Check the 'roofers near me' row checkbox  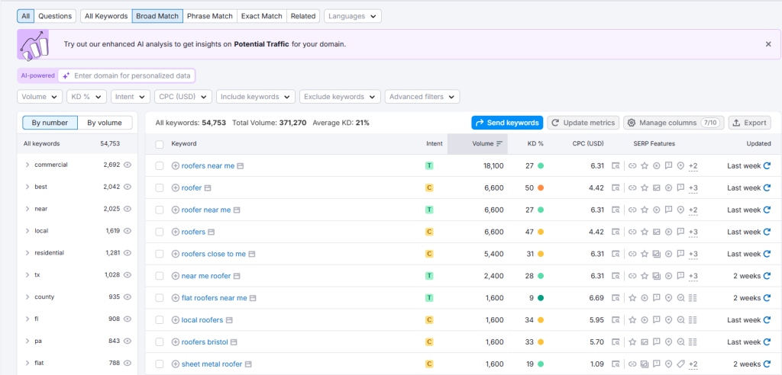160,166
